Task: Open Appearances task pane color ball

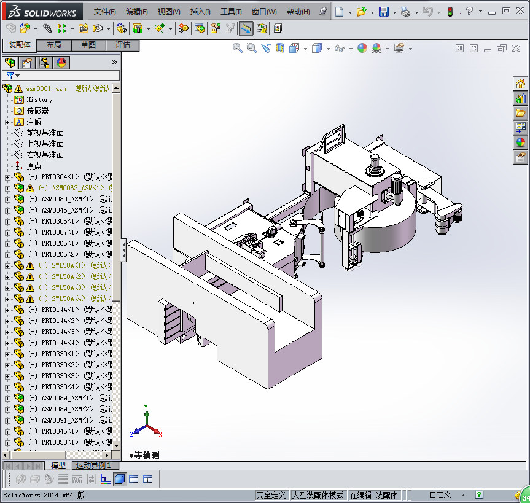Action: pos(521,142)
